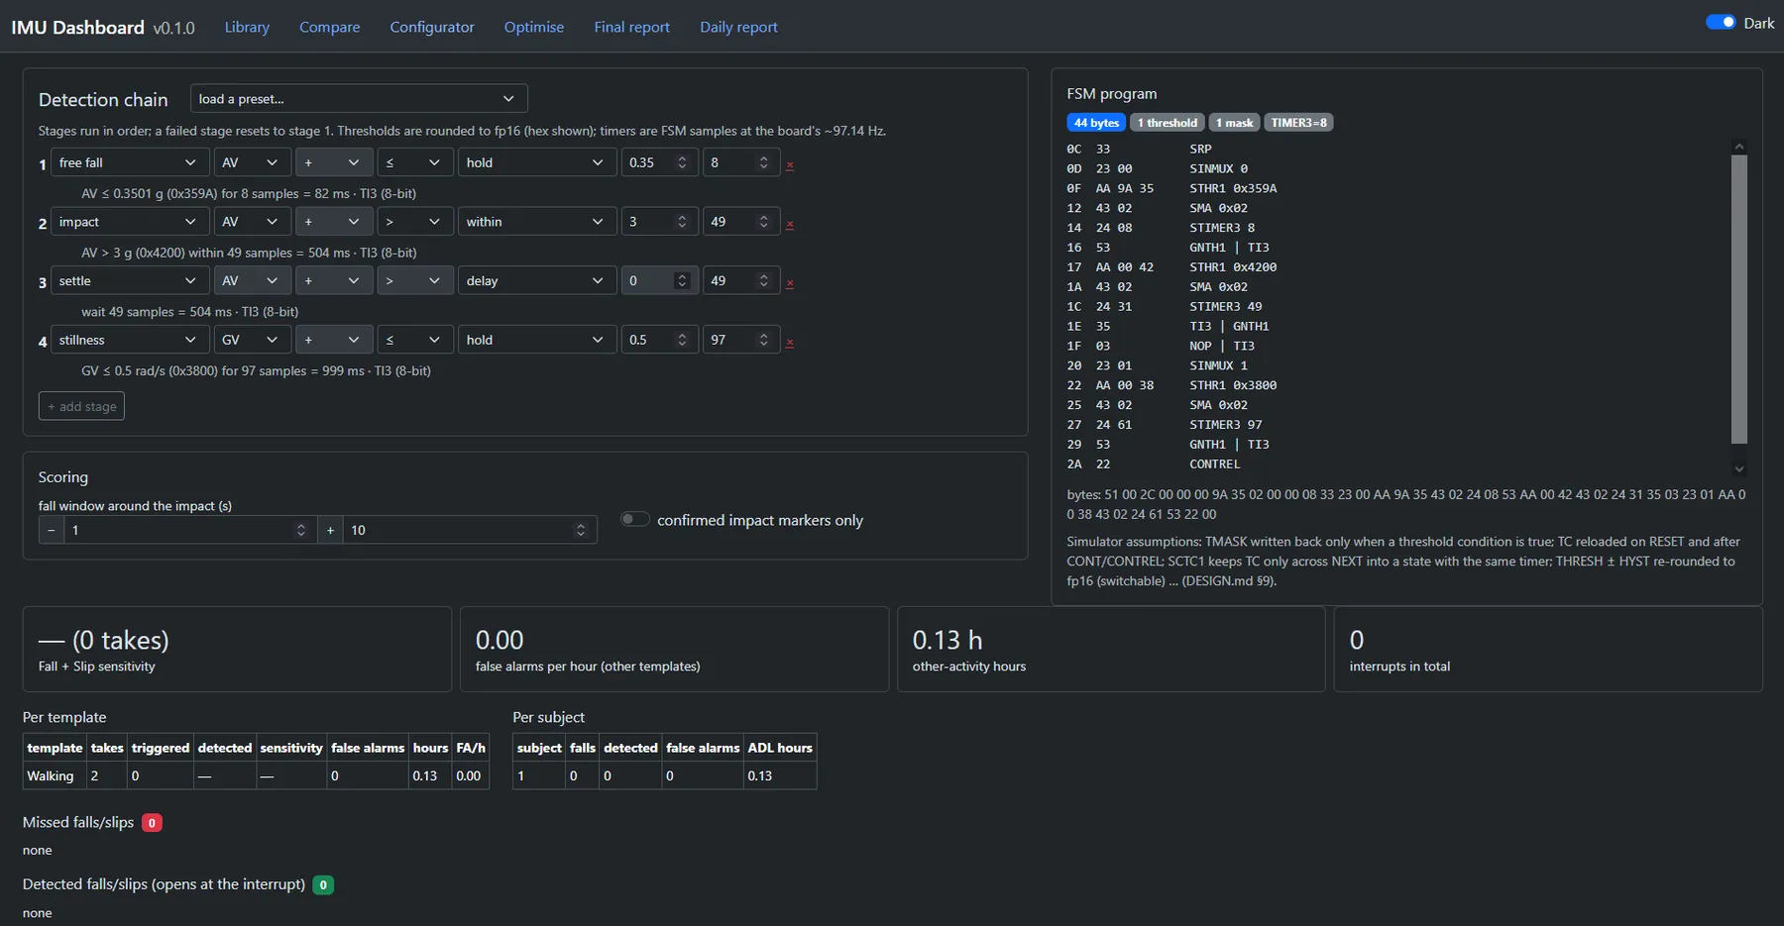
Task: Open the settle stage delay mode dropdown
Action: tap(536, 281)
